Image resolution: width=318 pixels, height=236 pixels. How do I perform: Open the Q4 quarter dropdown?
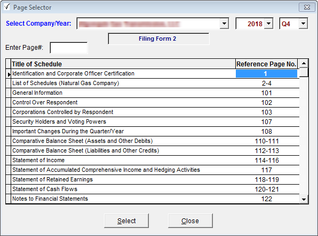coord(304,24)
